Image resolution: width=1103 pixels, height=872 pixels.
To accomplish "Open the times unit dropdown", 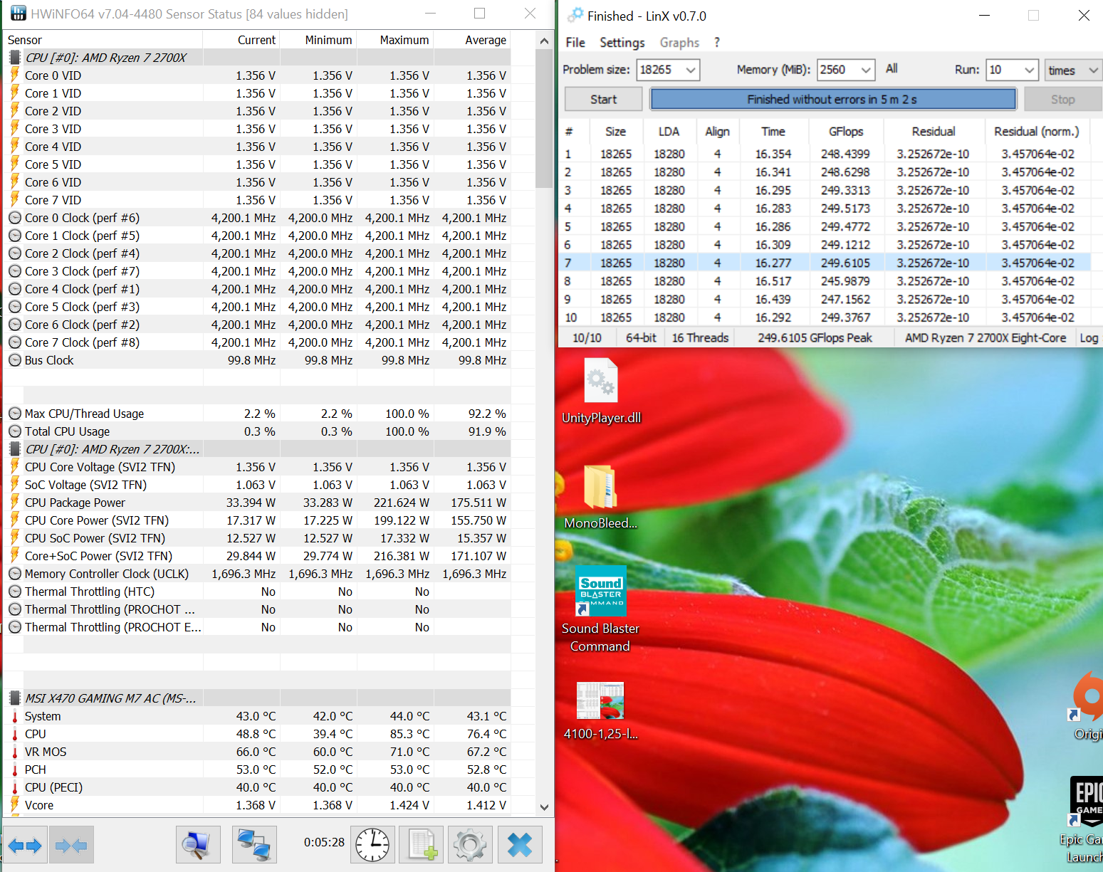I will (x=1073, y=70).
